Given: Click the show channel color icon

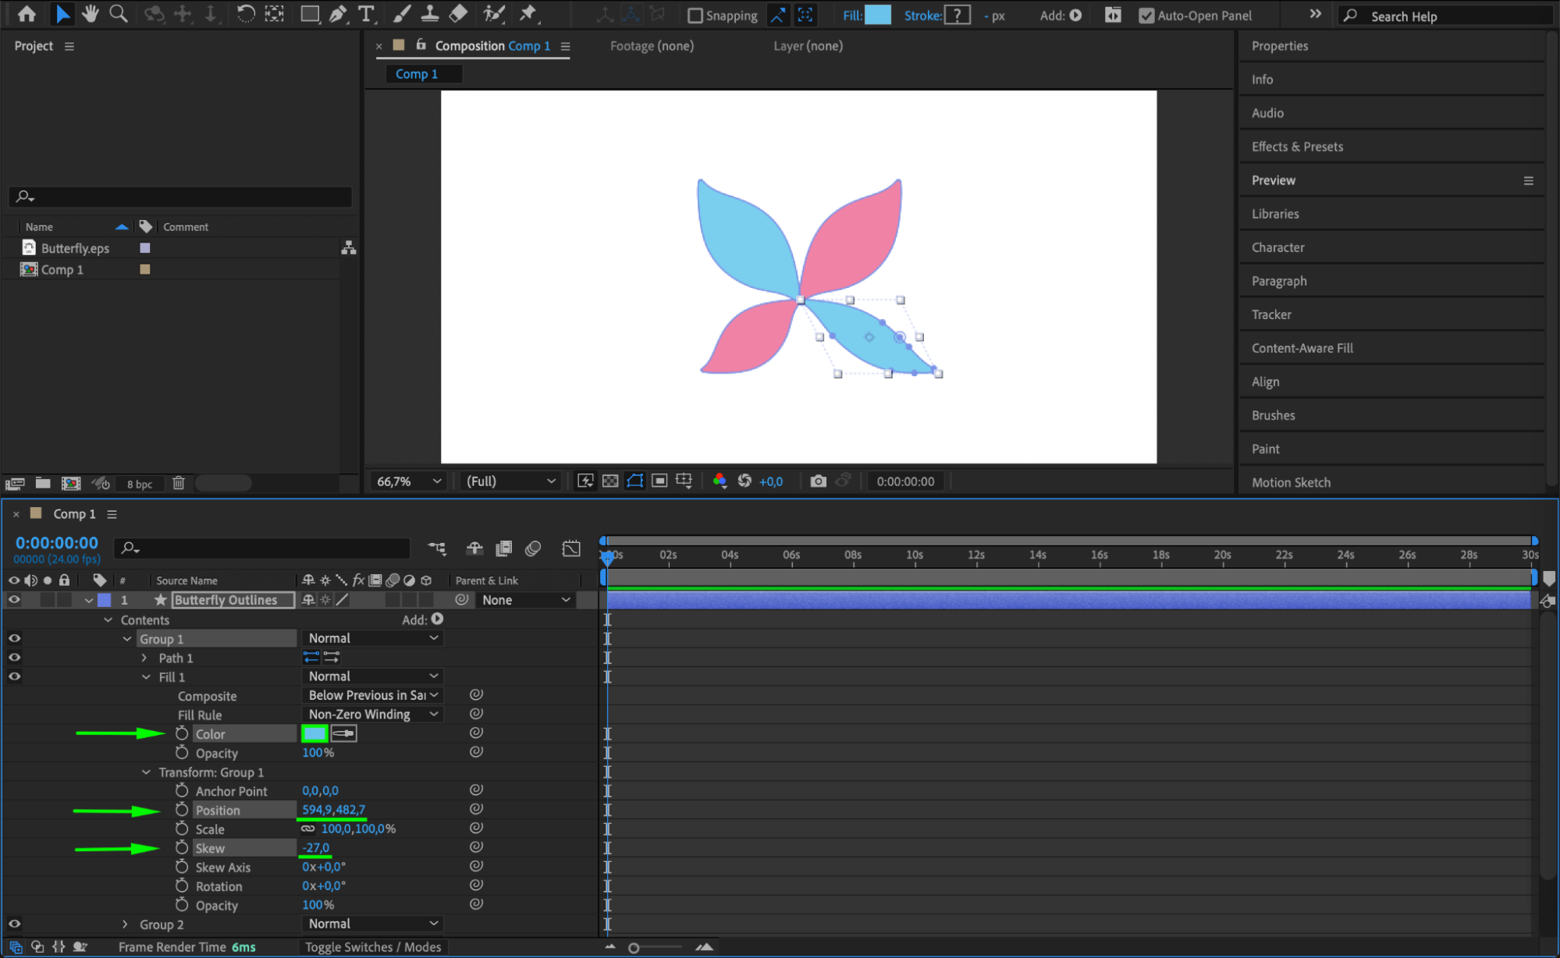Looking at the screenshot, I should [x=720, y=481].
